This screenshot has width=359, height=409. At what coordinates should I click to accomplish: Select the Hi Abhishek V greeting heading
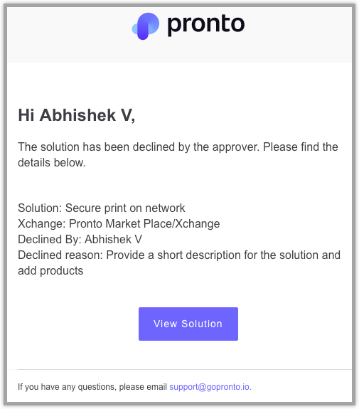(76, 115)
